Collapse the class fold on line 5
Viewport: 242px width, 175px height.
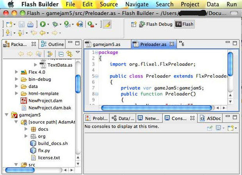click(x=96, y=76)
